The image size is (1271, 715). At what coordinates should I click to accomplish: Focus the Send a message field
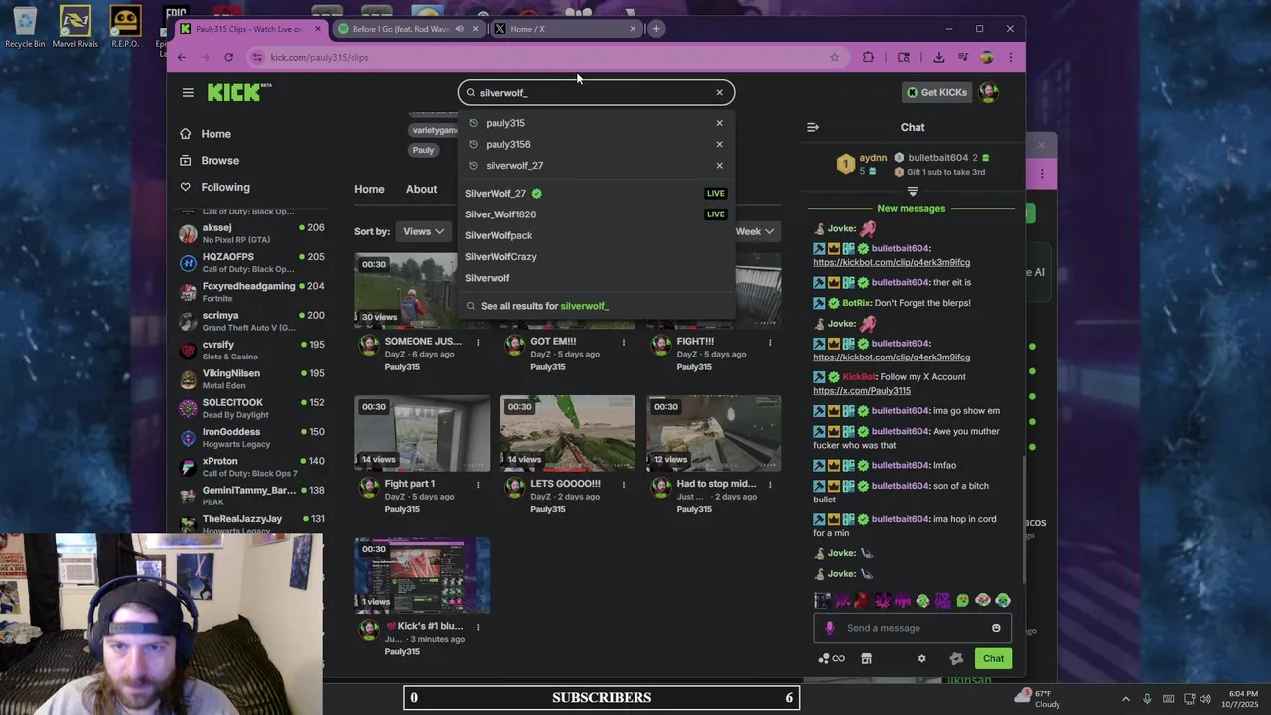click(912, 628)
